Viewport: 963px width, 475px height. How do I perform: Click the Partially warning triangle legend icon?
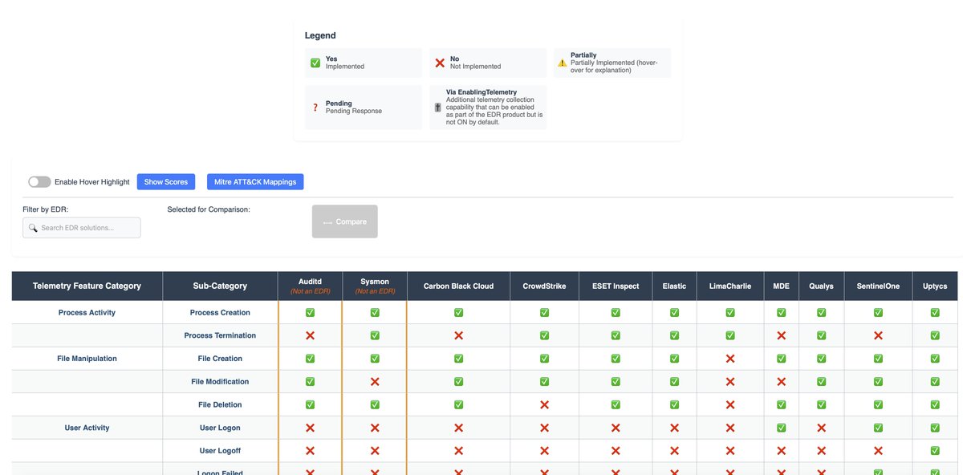562,63
